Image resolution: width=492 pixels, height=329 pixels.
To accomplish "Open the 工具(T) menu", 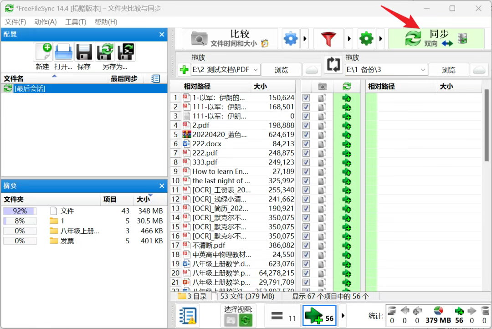I will coord(76,22).
